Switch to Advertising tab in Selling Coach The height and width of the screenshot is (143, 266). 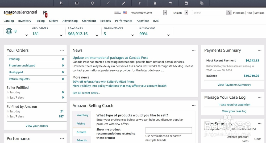pyautogui.click(x=82, y=140)
